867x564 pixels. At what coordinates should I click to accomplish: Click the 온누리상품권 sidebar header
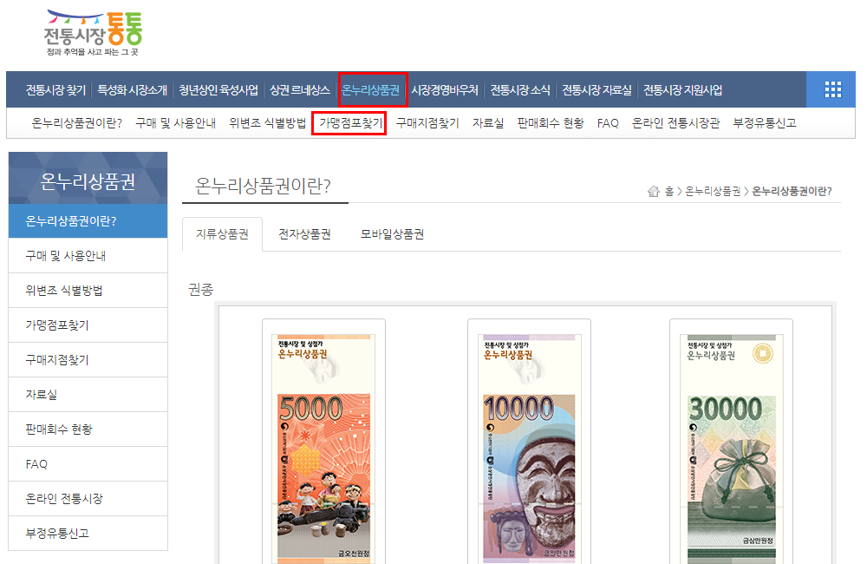tap(88, 178)
